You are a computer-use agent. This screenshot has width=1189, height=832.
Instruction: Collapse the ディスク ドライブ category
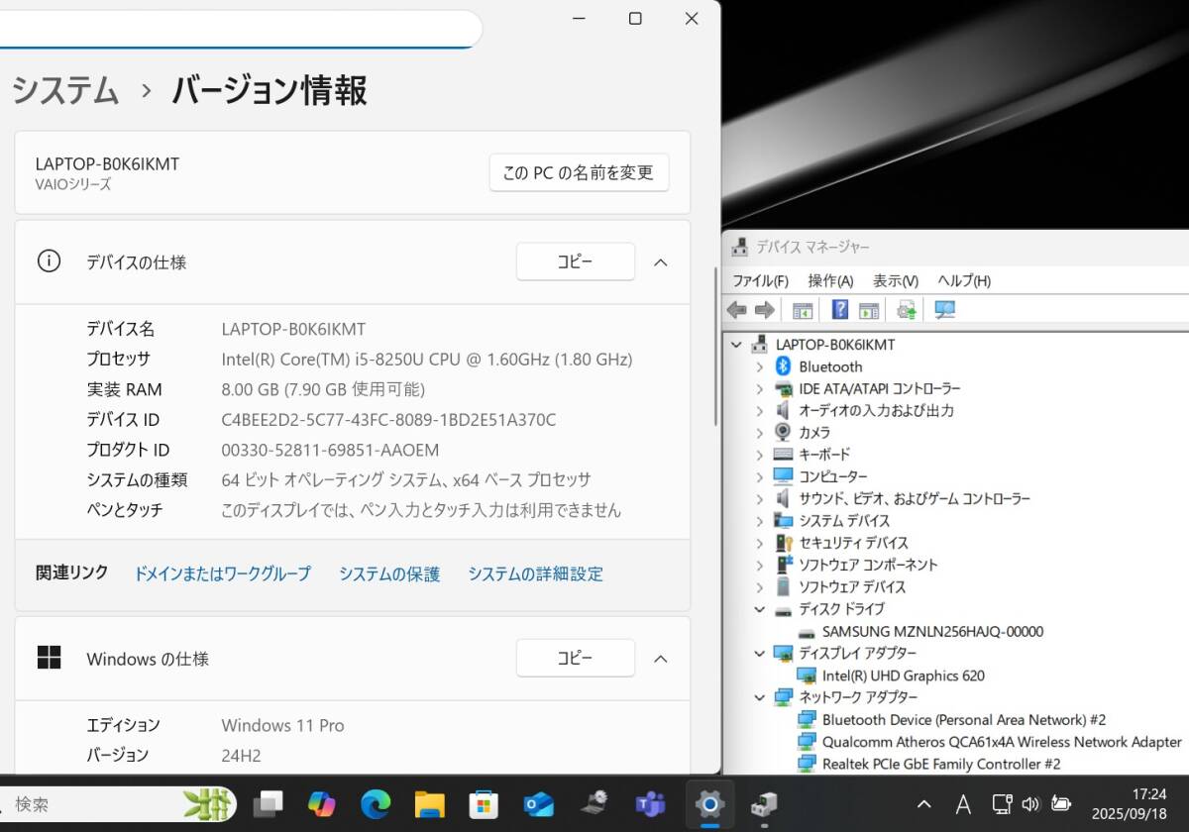pos(760,609)
